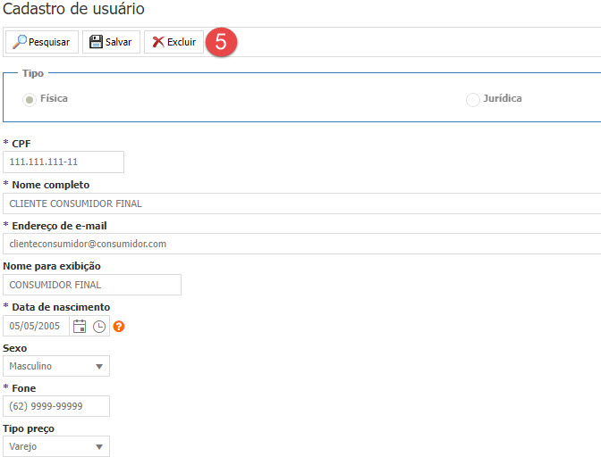Select the Nome para exibição field
The width and height of the screenshot is (601, 457).
tap(92, 285)
